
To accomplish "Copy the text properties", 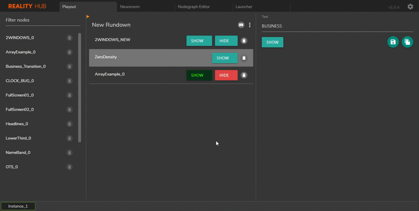I will [407, 42].
